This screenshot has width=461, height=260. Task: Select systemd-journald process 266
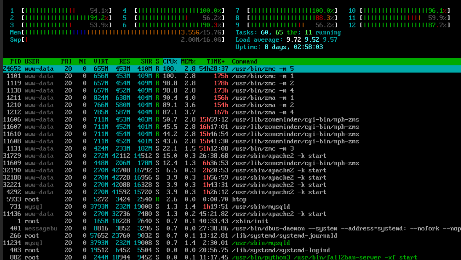pos(232,236)
